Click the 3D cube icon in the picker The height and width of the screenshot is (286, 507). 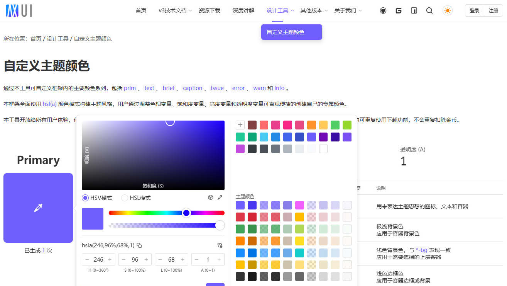[x=210, y=197]
